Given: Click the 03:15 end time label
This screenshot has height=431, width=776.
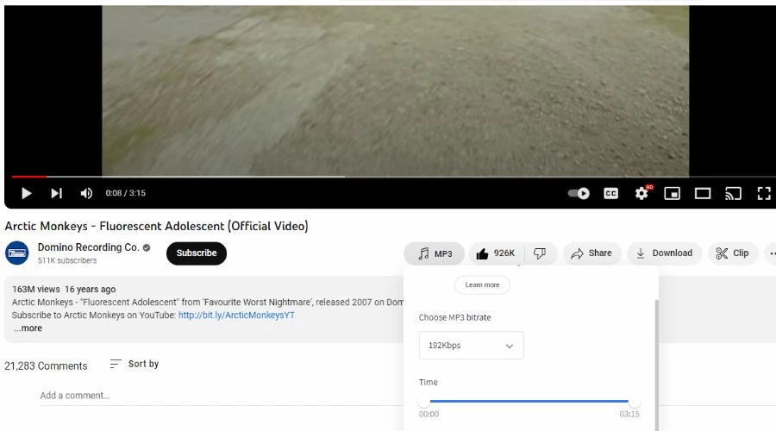Looking at the screenshot, I should (x=629, y=414).
